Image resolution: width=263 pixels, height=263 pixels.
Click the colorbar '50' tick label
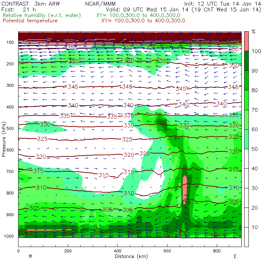click(254, 149)
